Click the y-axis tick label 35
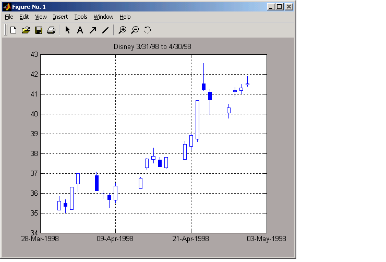The image size is (386, 262). tap(34, 213)
